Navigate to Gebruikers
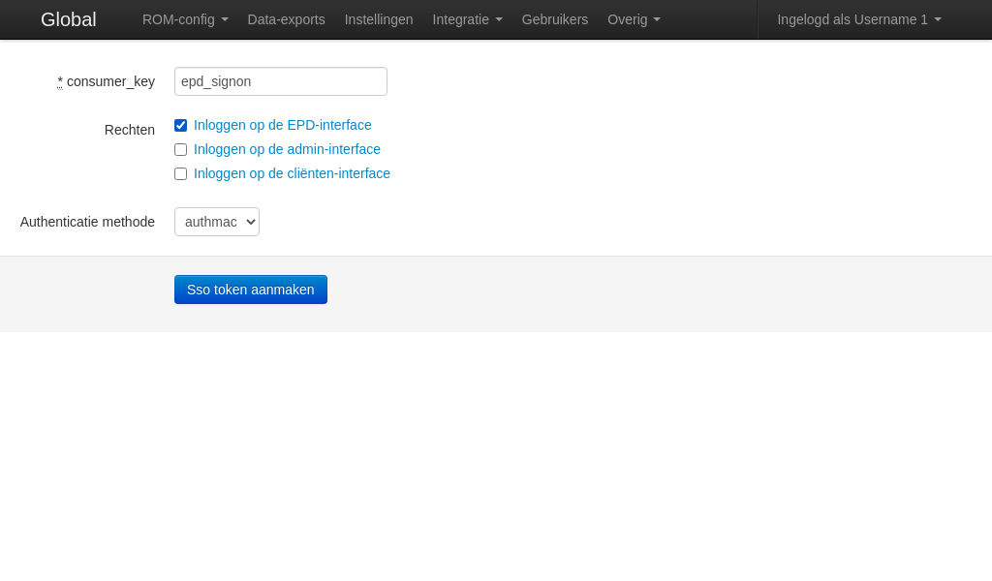This screenshot has height=581, width=992. [x=554, y=19]
